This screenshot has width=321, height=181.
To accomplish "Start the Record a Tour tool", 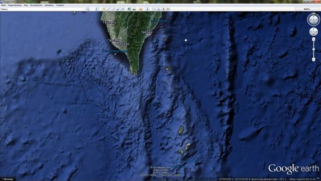I will (123, 9).
